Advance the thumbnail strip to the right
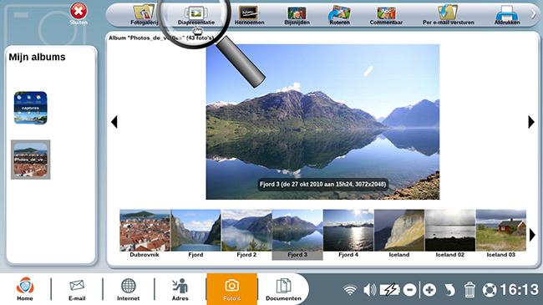Image resolution: width=543 pixels, height=305 pixels. pos(532,236)
